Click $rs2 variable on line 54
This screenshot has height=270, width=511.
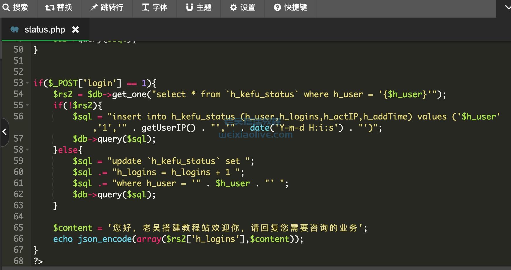point(63,94)
